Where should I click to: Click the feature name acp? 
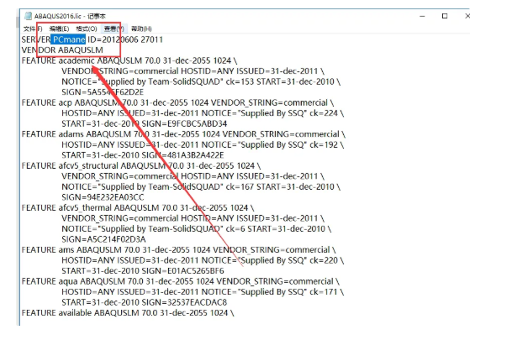pyautogui.click(x=65, y=102)
